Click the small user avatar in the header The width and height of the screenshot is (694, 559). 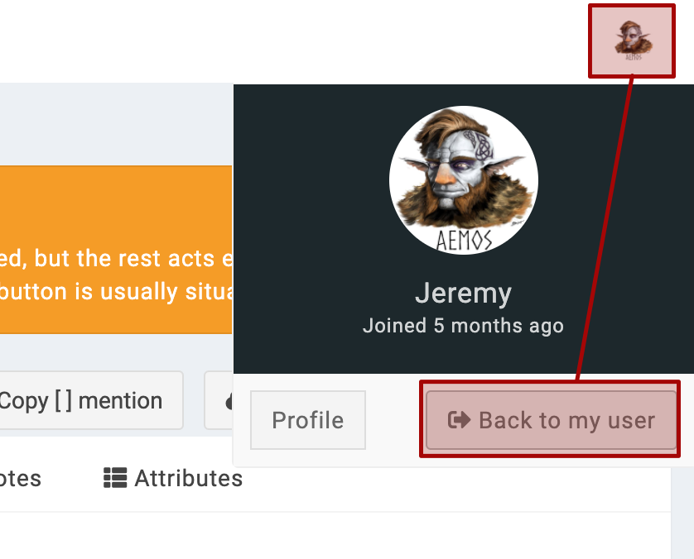pyautogui.click(x=633, y=41)
